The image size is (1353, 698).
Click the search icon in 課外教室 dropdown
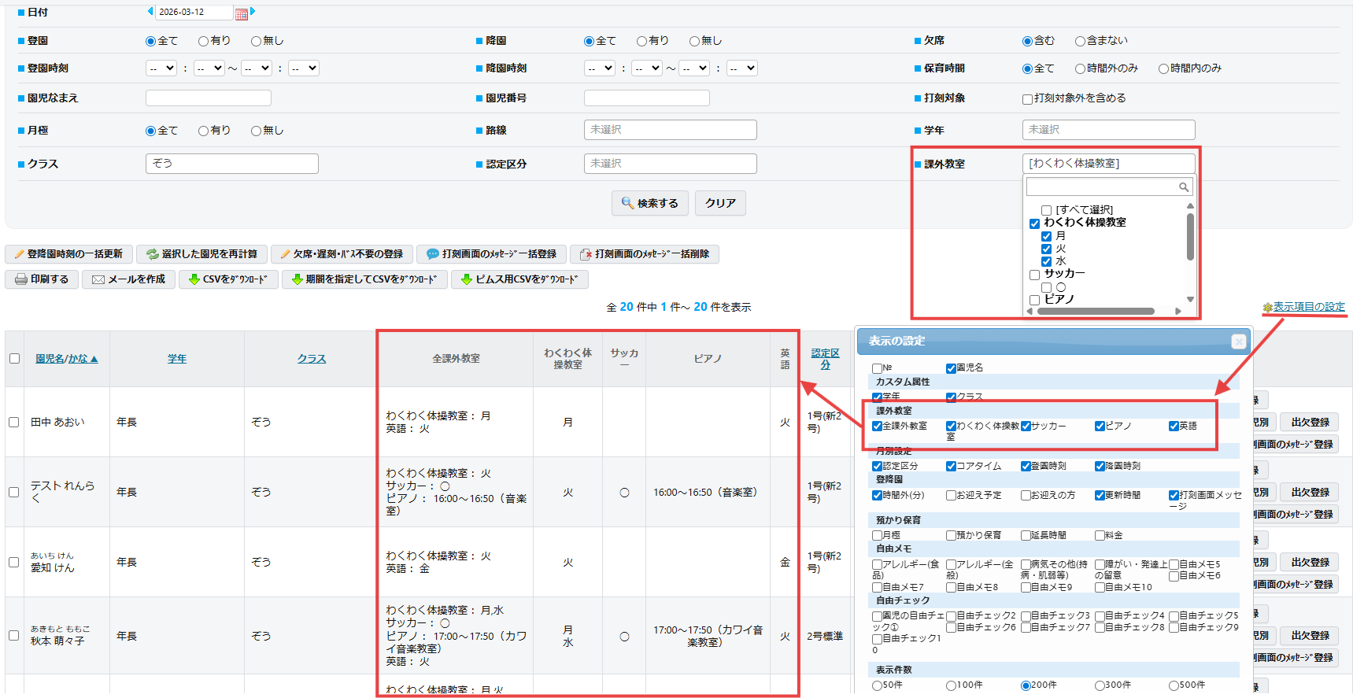(x=1183, y=187)
